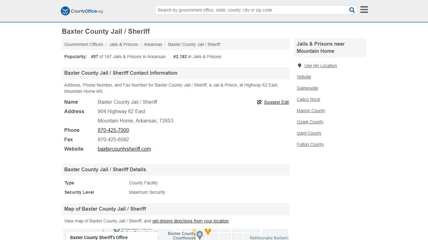Open Calico Rock jails link

pos(308,99)
